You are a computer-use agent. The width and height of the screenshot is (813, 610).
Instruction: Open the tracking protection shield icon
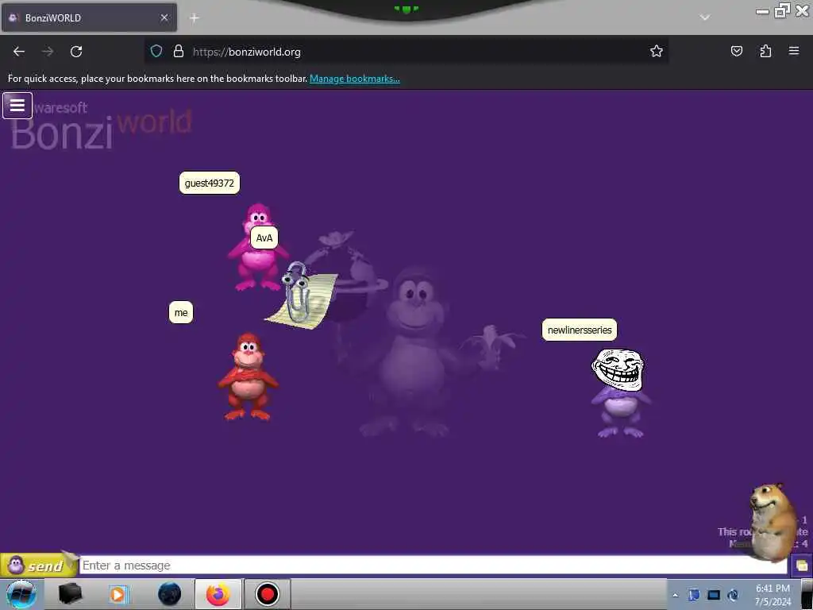156,52
